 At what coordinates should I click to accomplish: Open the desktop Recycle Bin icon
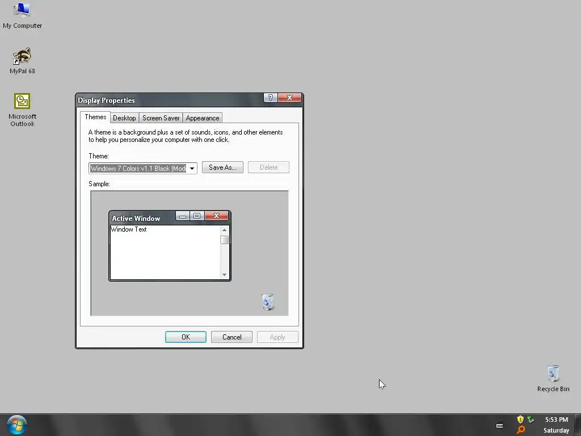point(553,378)
